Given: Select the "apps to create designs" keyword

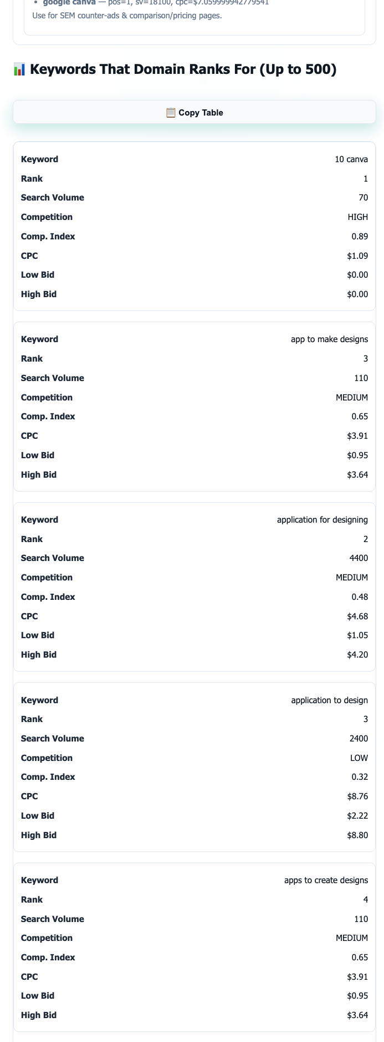Looking at the screenshot, I should pyautogui.click(x=326, y=880).
